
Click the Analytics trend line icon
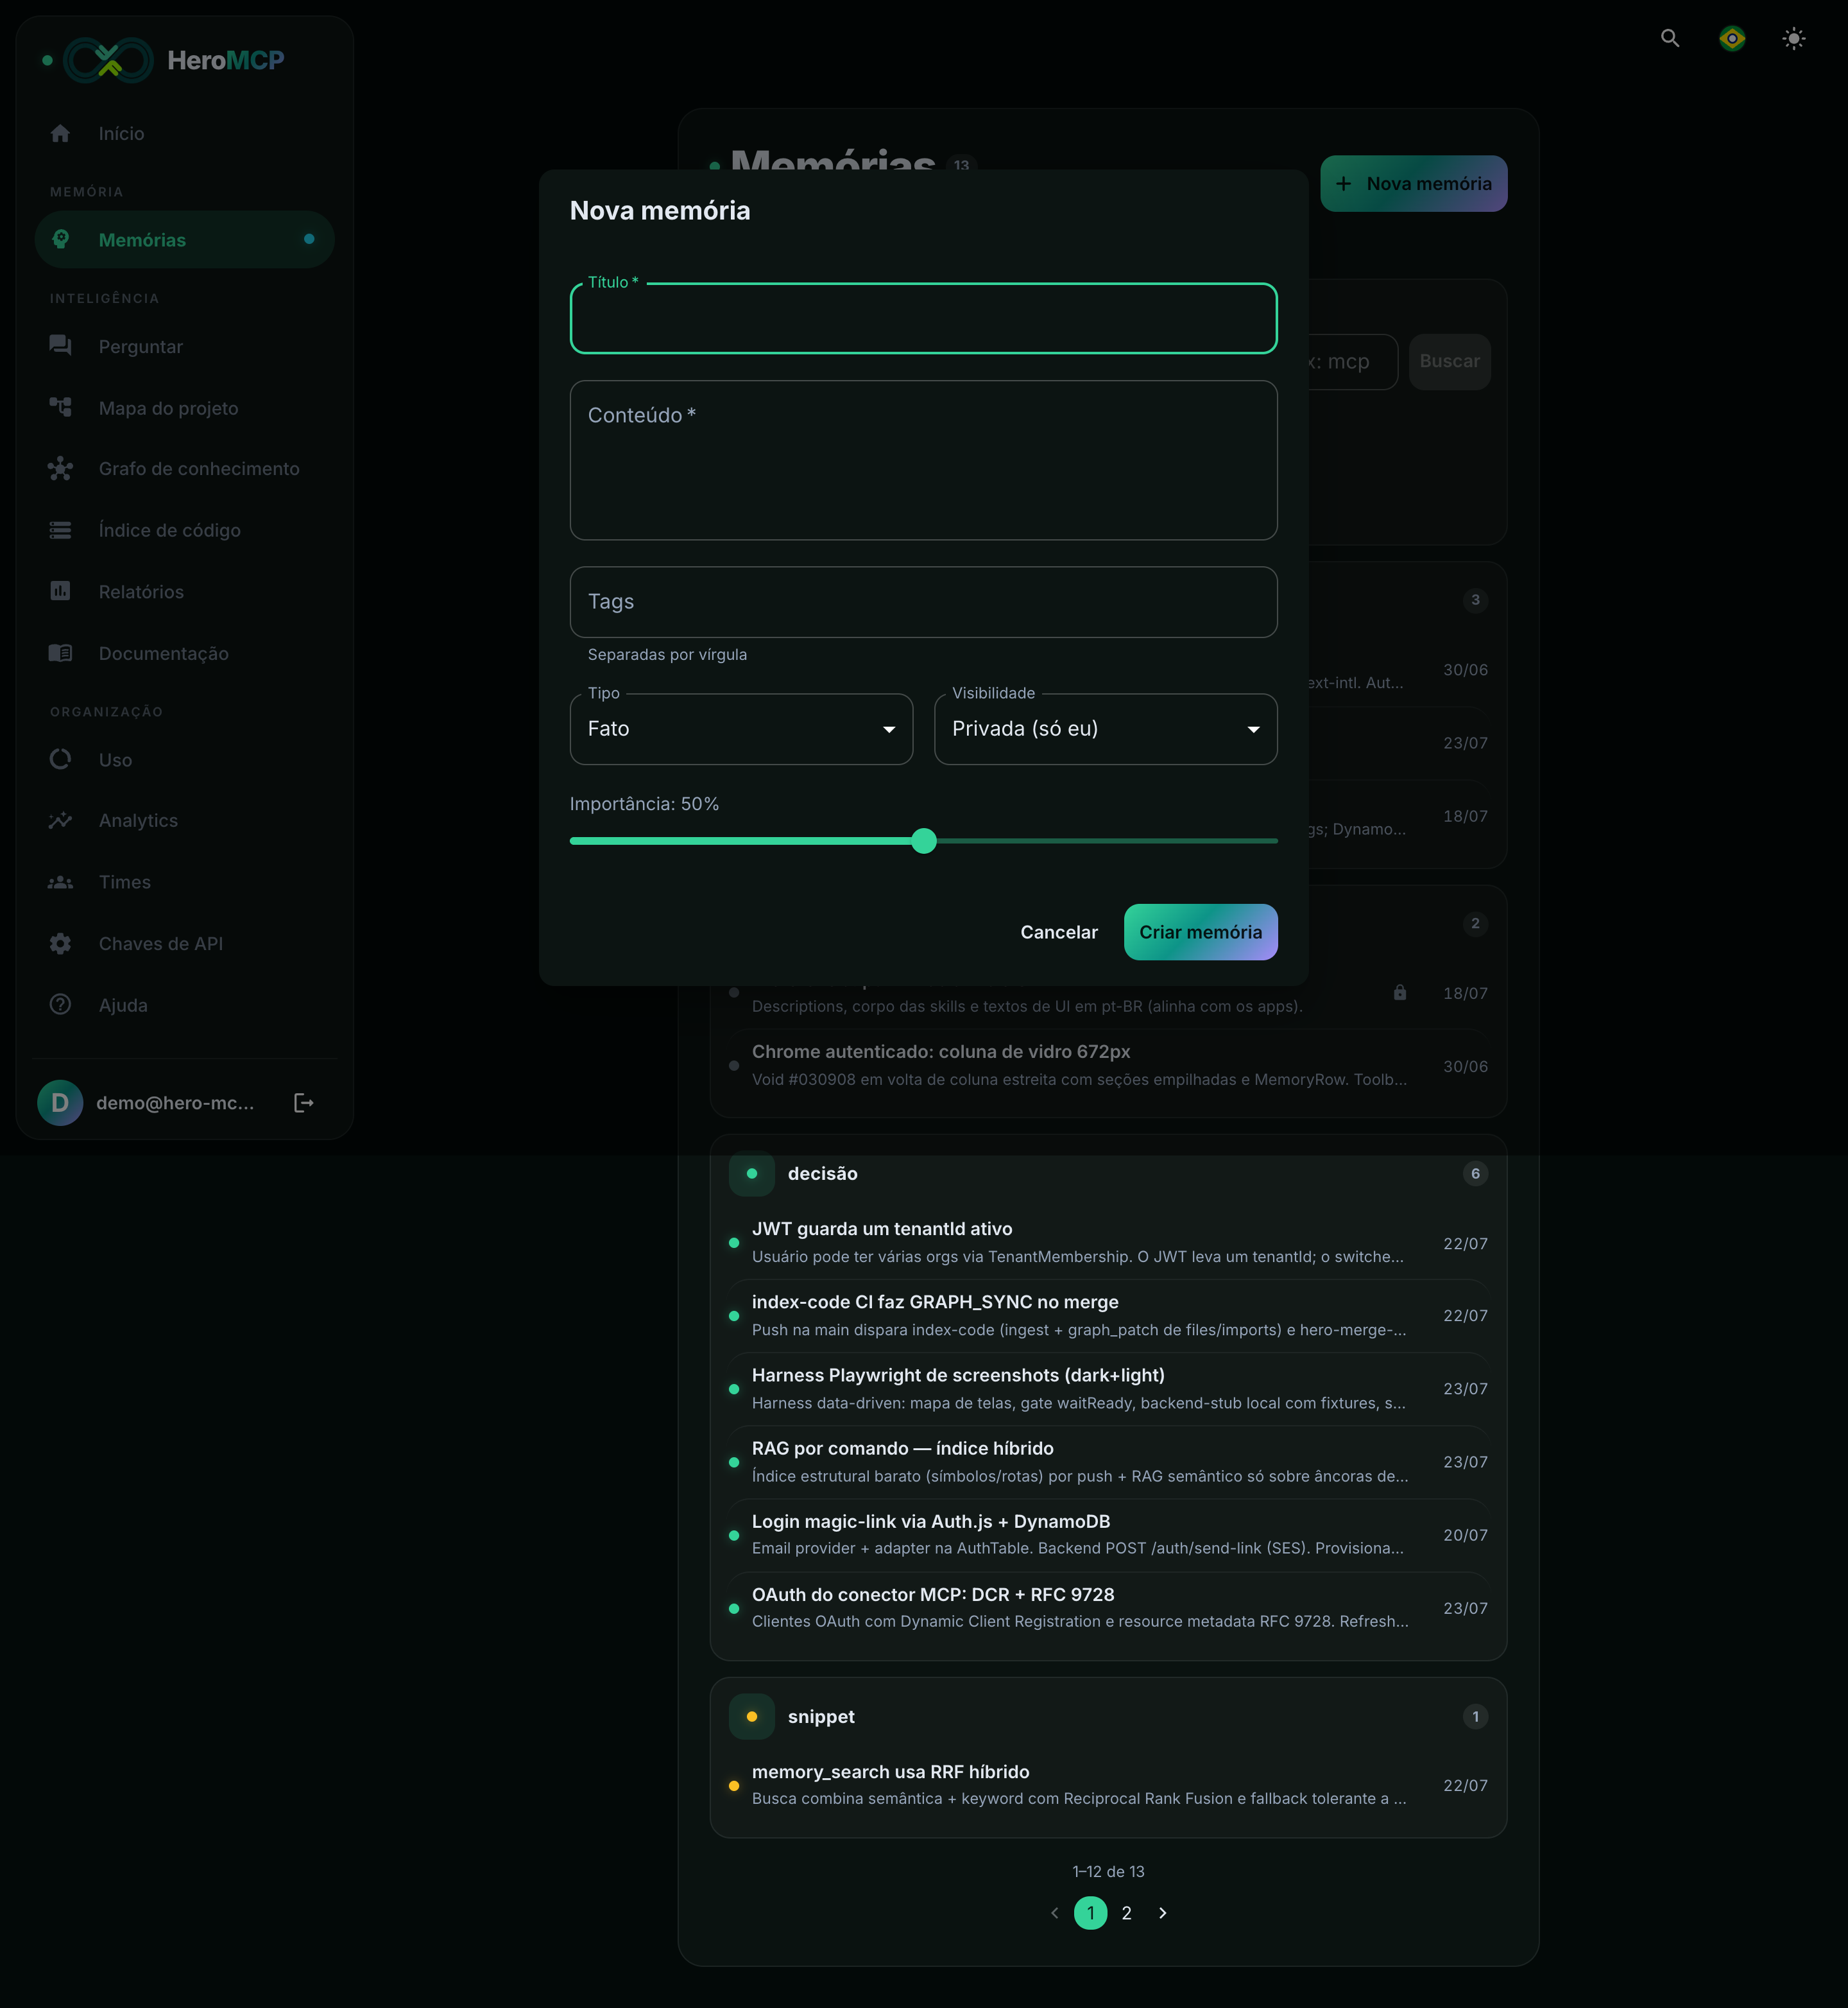click(60, 820)
